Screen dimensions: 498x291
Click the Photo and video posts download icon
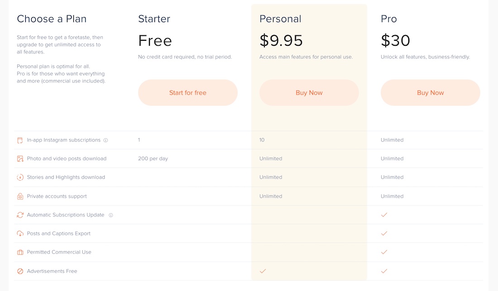(20, 159)
